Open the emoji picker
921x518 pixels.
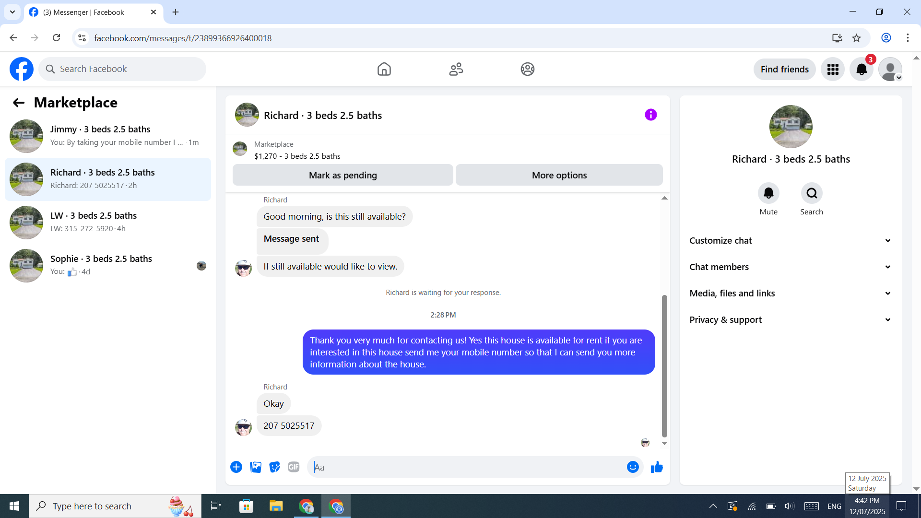pyautogui.click(x=633, y=467)
